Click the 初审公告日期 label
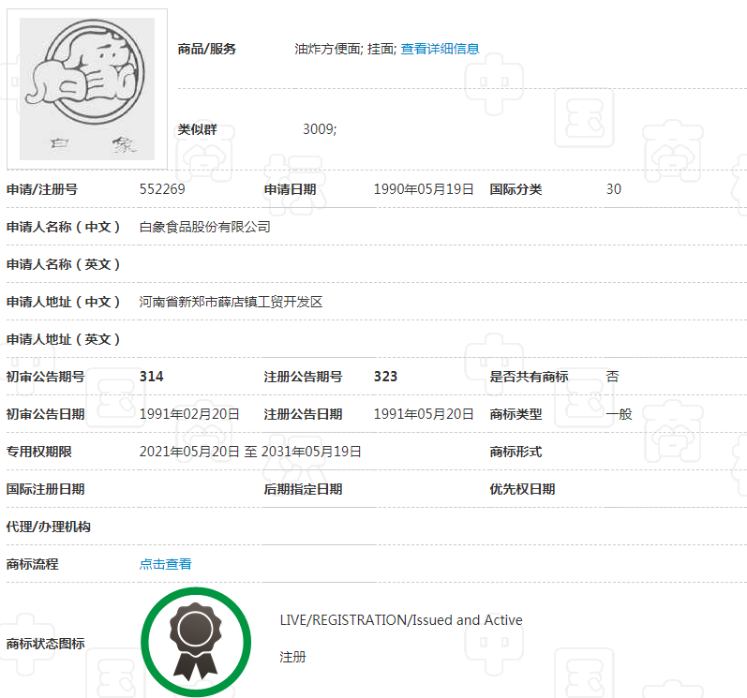Screen dimensions: 747x698 coord(45,414)
